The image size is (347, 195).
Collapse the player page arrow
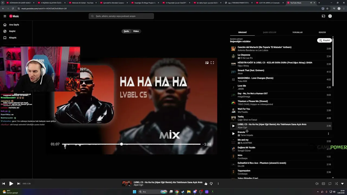point(342,184)
